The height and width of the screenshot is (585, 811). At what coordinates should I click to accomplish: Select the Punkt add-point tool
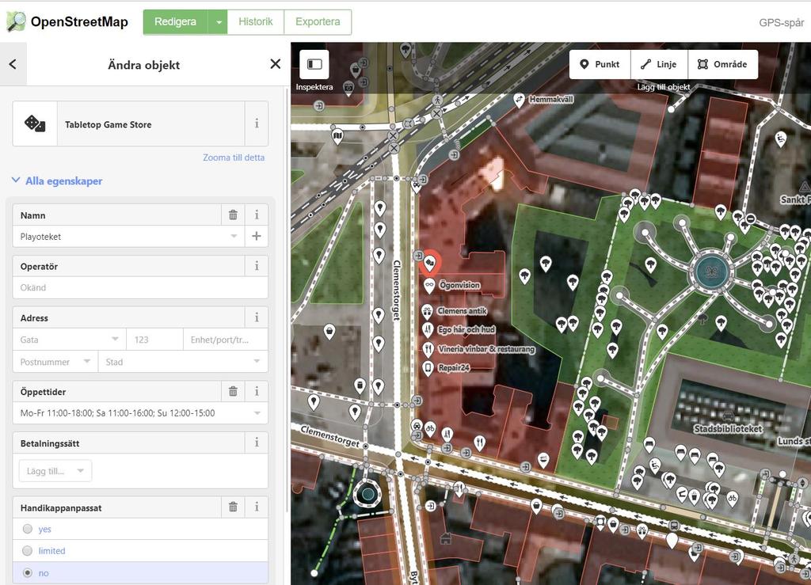click(600, 64)
